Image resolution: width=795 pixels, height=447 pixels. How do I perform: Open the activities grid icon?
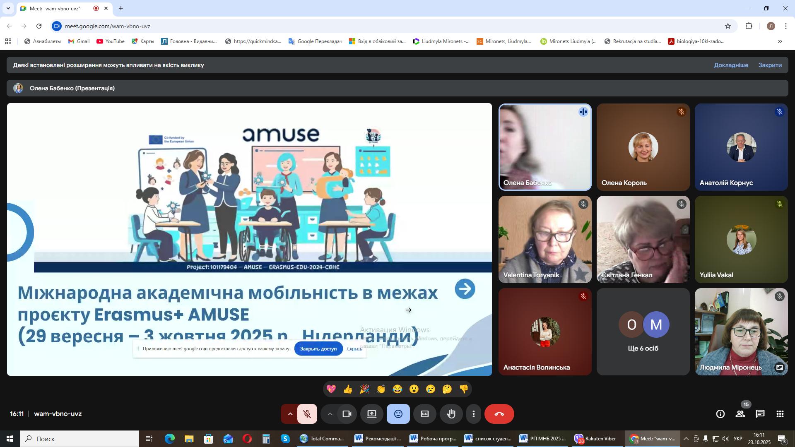[780, 414]
